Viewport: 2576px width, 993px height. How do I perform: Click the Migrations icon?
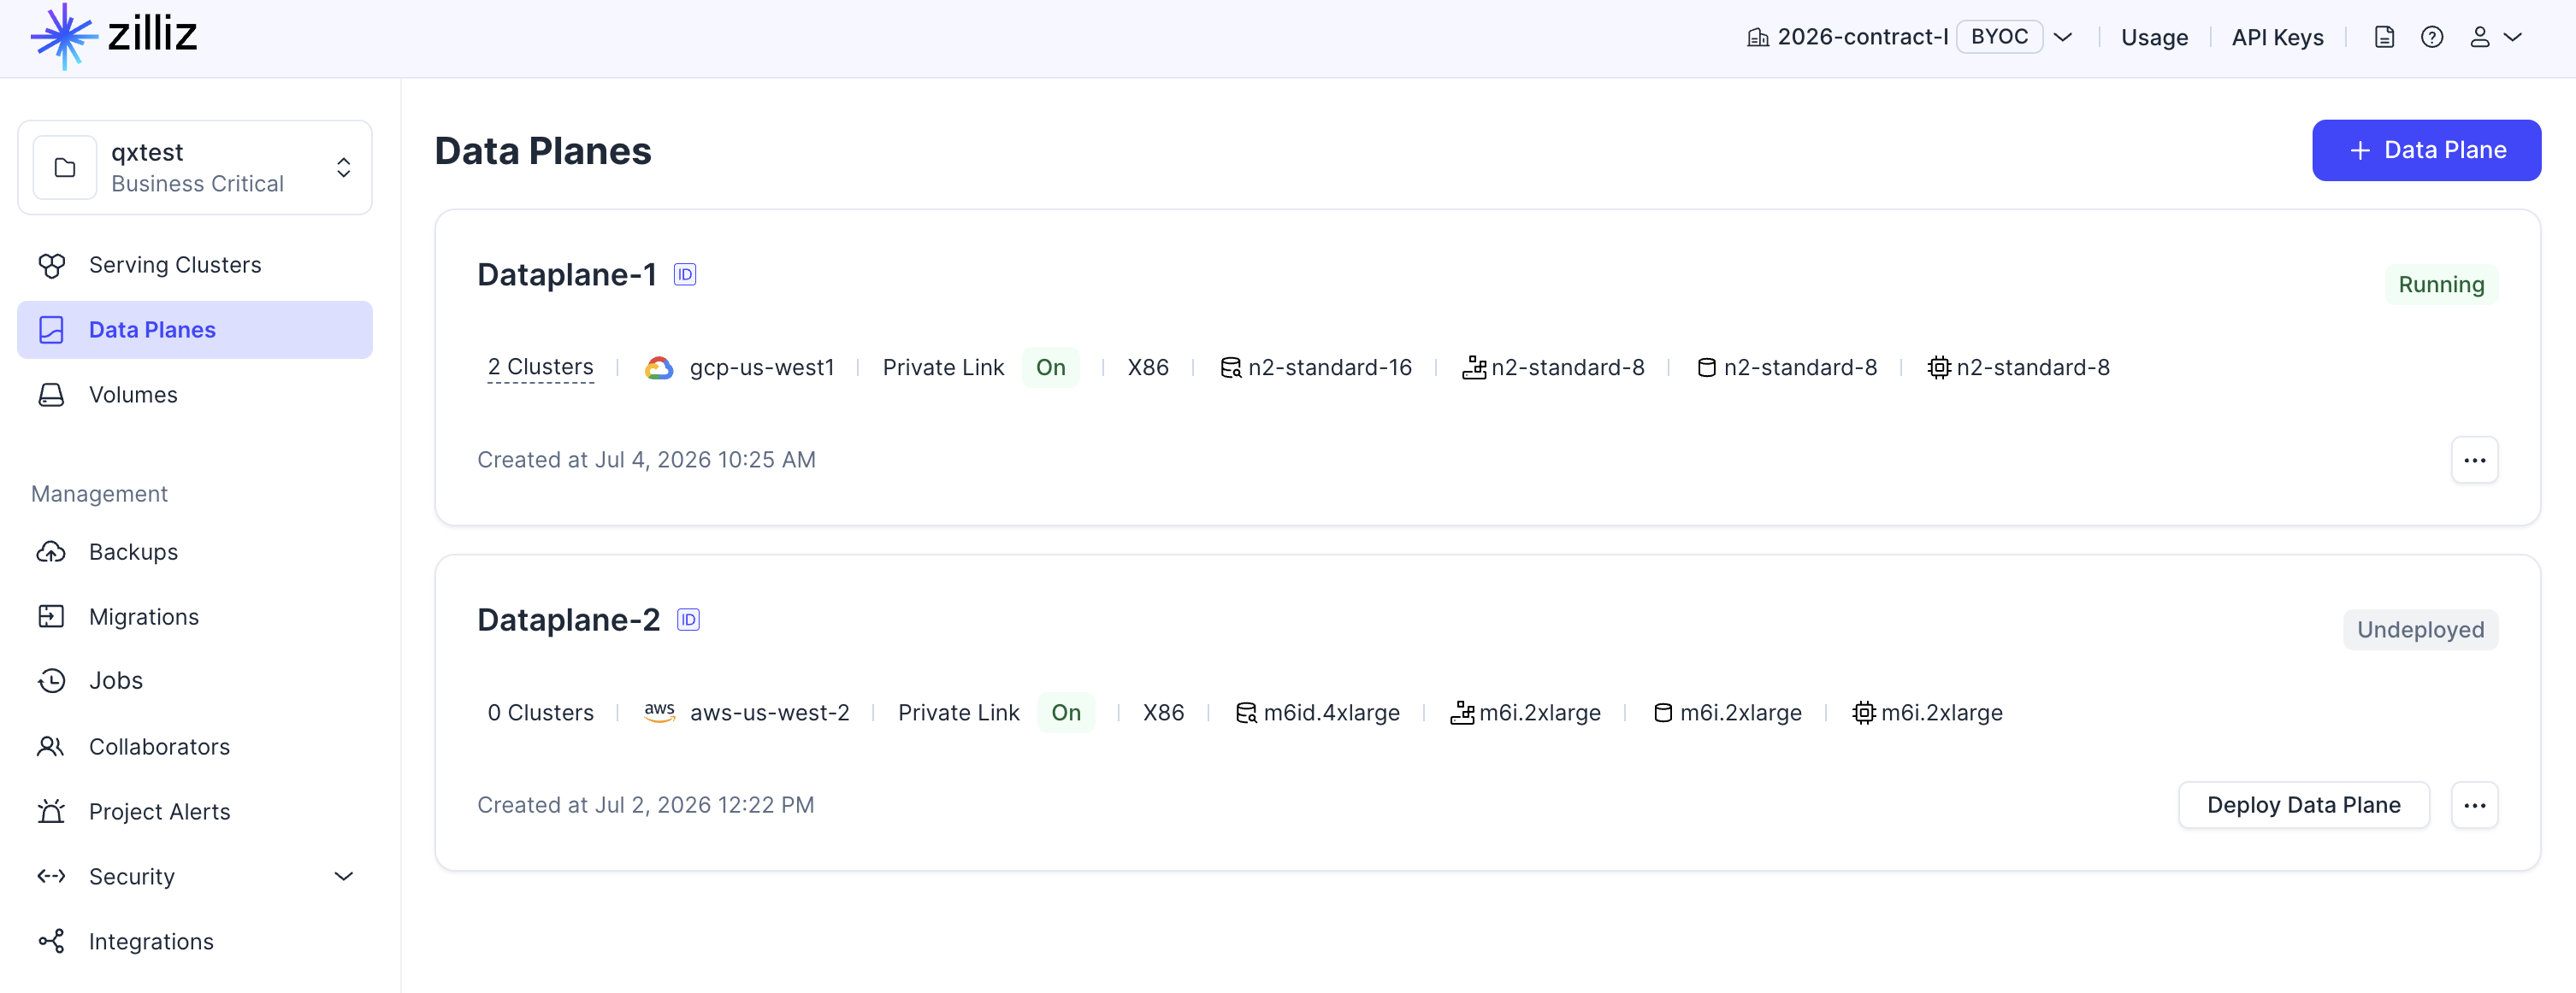52,616
